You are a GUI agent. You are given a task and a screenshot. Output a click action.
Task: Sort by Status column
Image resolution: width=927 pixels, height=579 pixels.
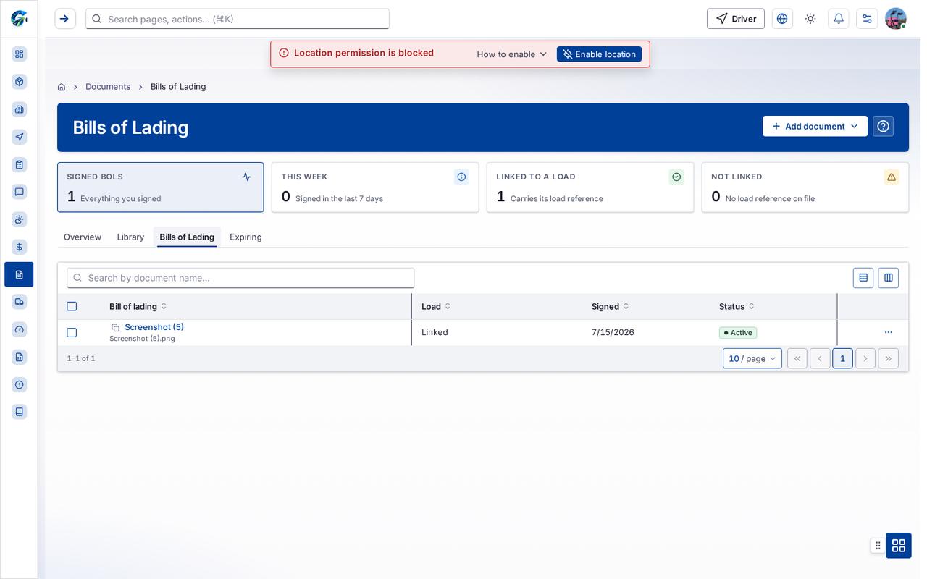coord(737,306)
